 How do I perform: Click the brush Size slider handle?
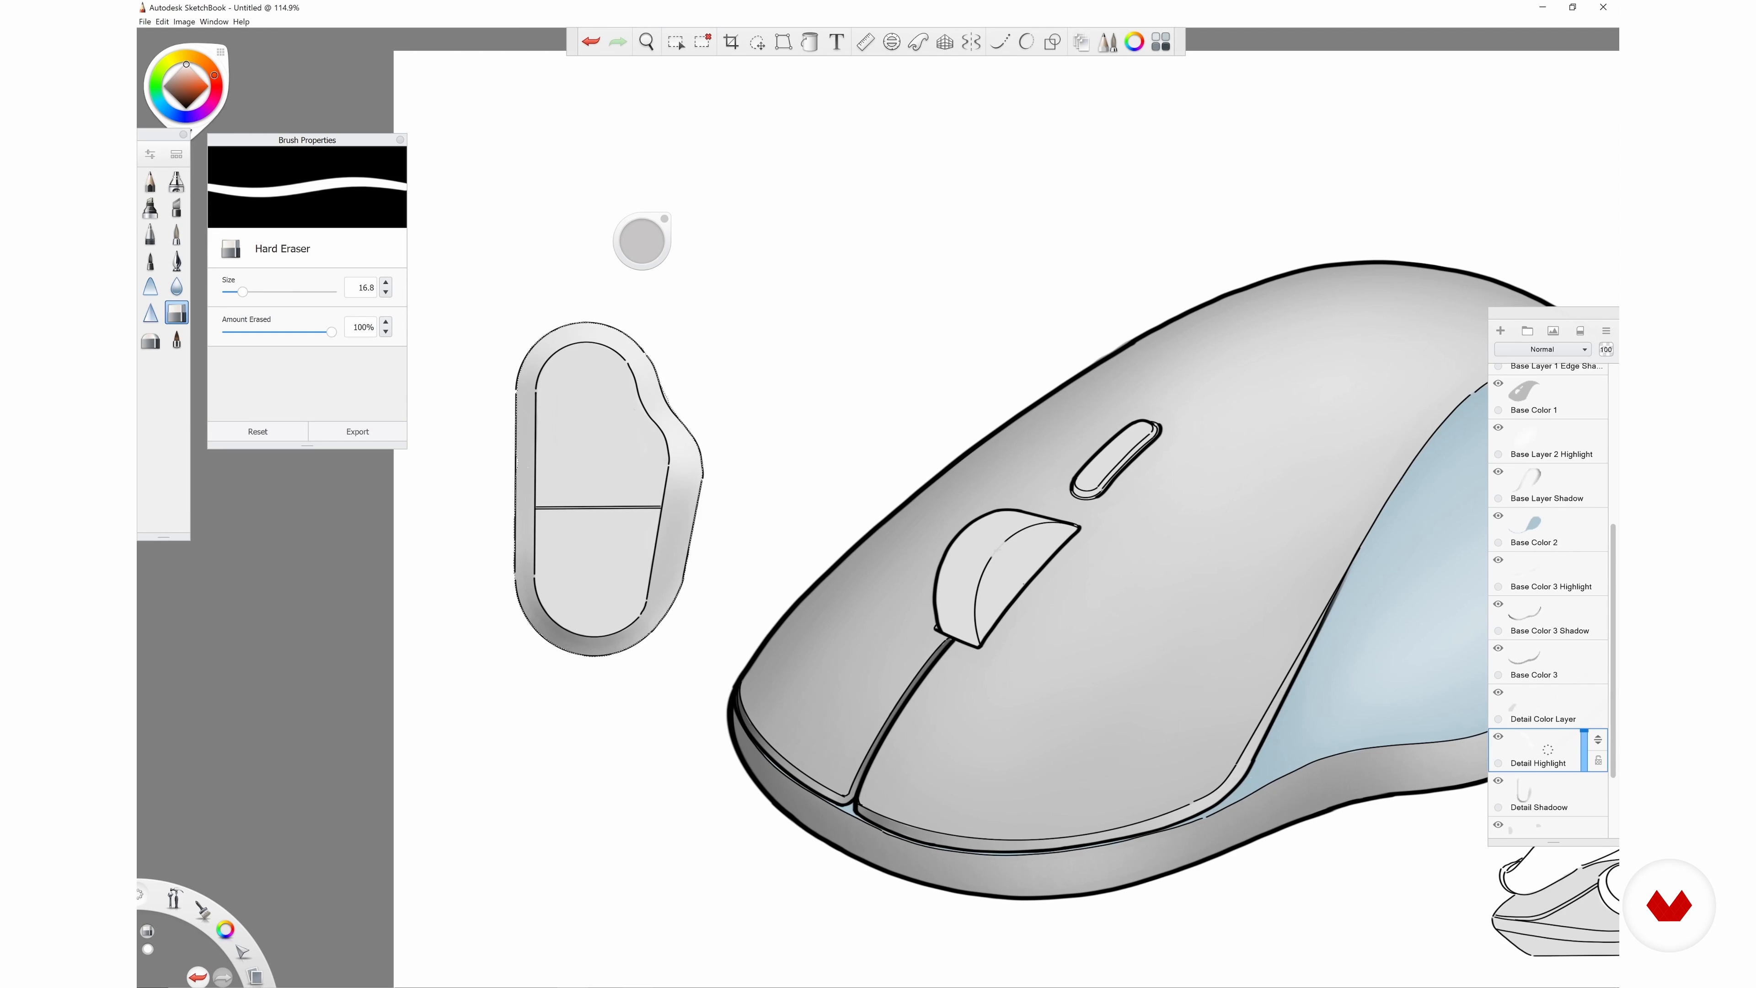coord(242,292)
